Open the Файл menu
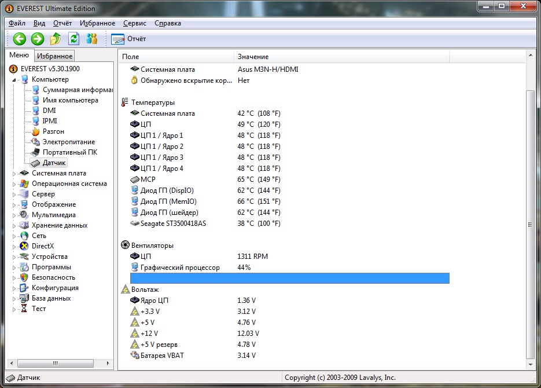The width and height of the screenshot is (541, 388). click(x=17, y=23)
